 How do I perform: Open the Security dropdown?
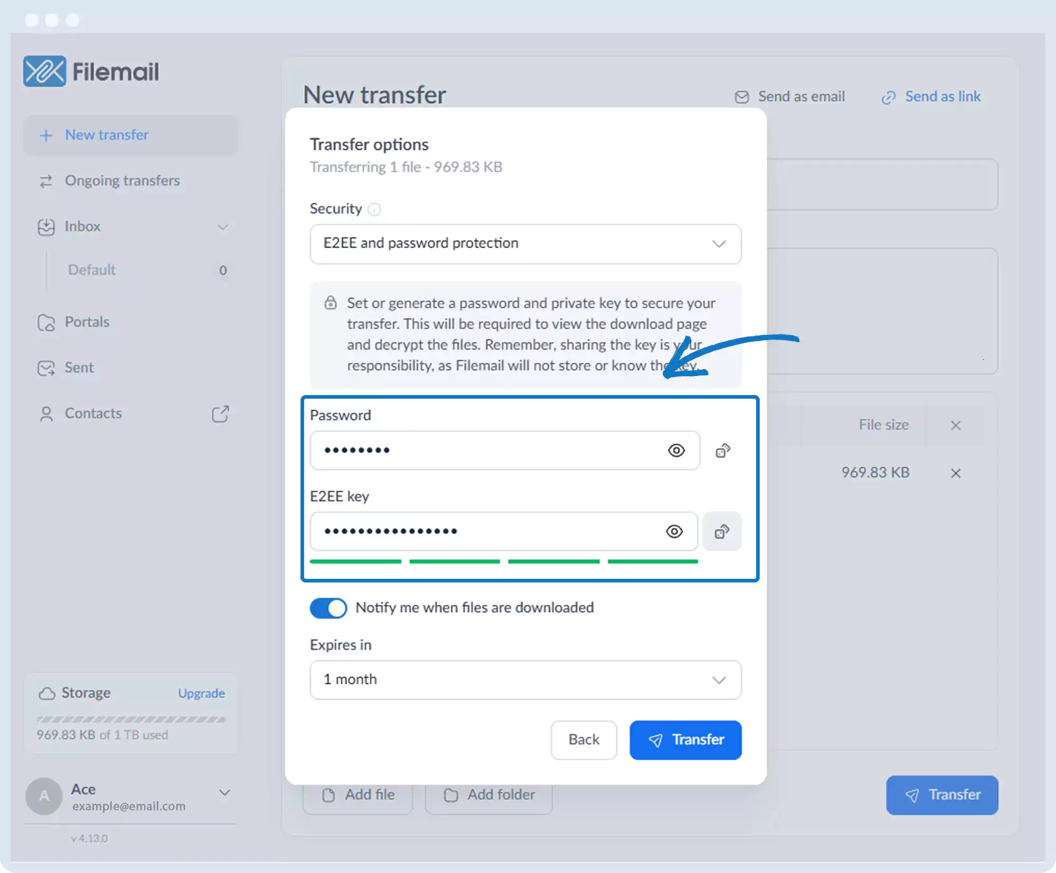525,243
